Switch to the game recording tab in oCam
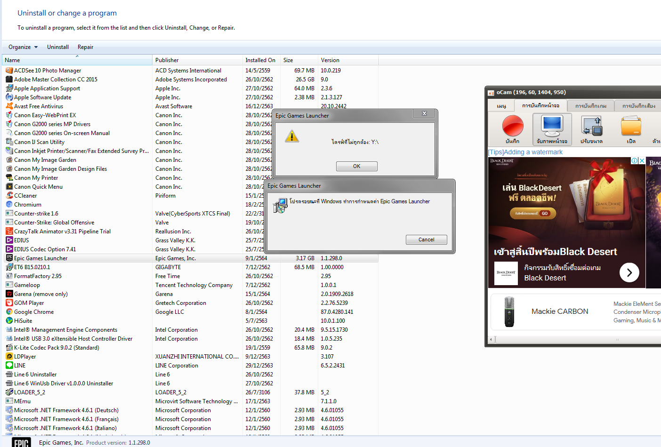The image size is (661, 447). [x=591, y=106]
